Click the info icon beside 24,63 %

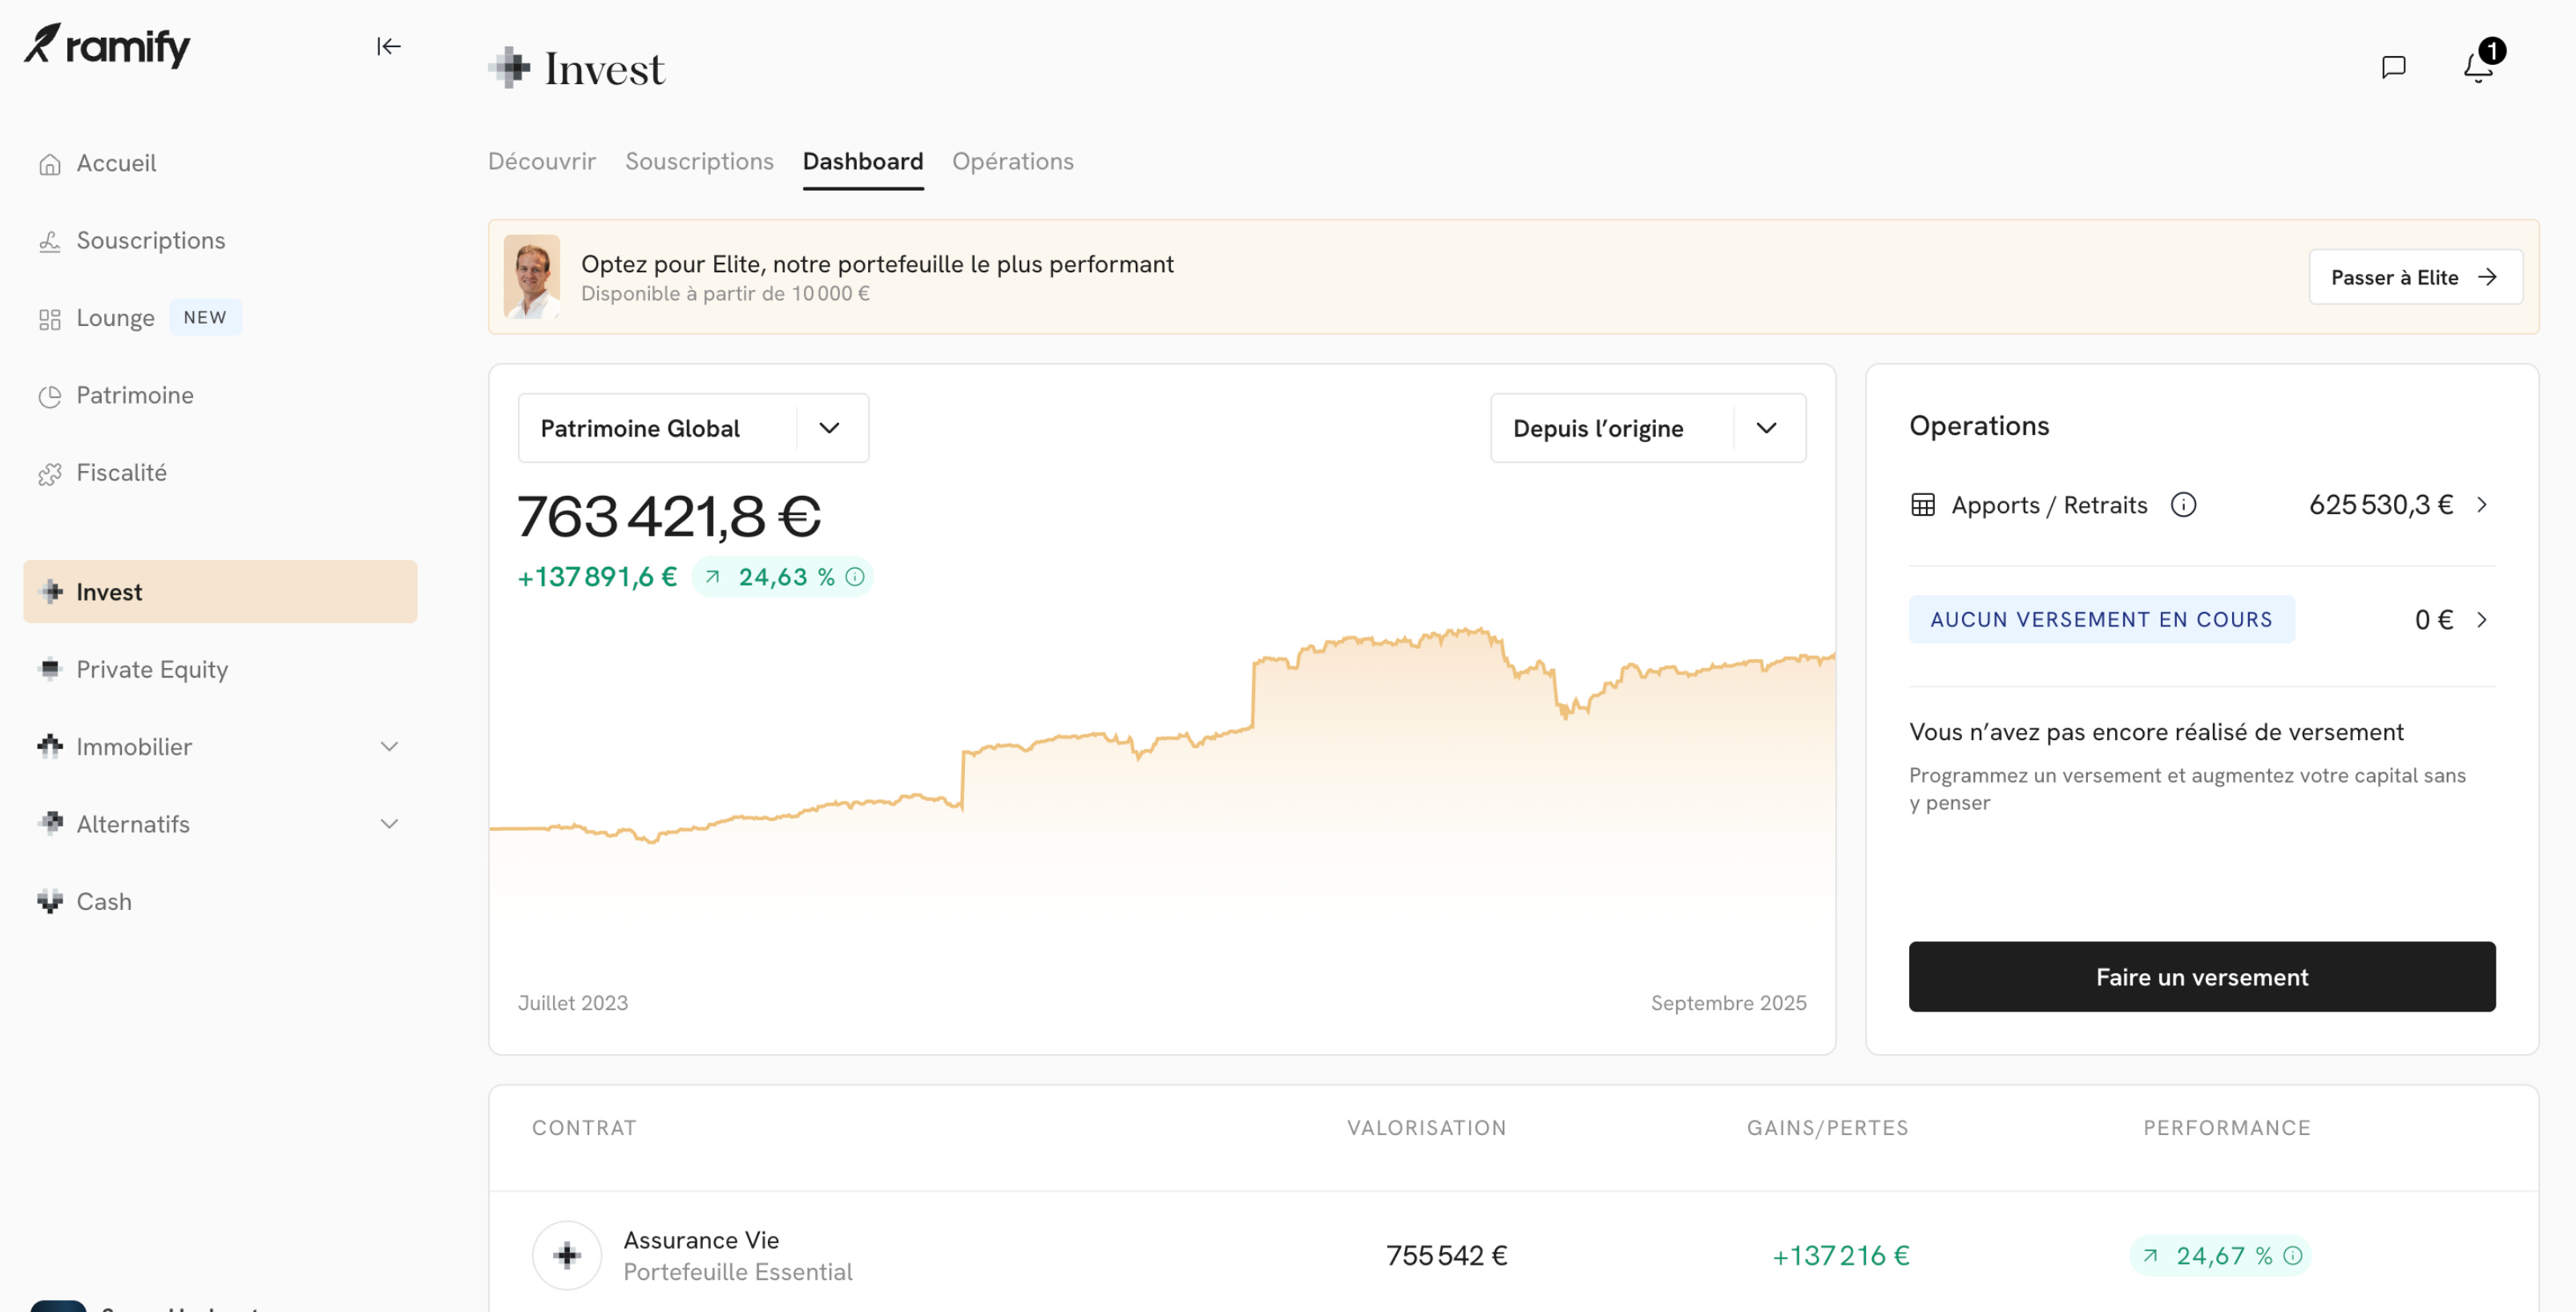855,577
